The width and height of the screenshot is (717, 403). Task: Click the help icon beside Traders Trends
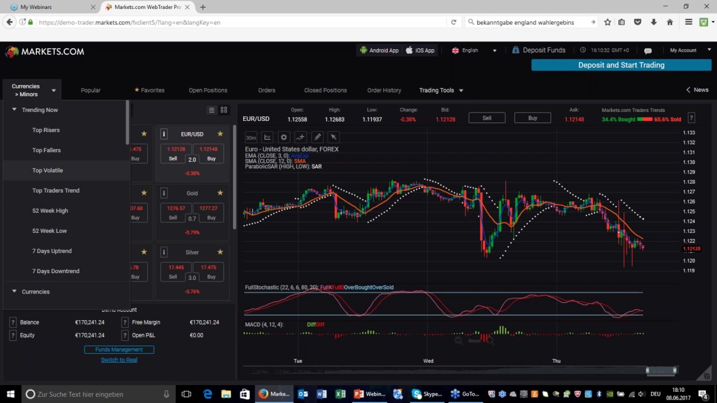click(x=691, y=118)
